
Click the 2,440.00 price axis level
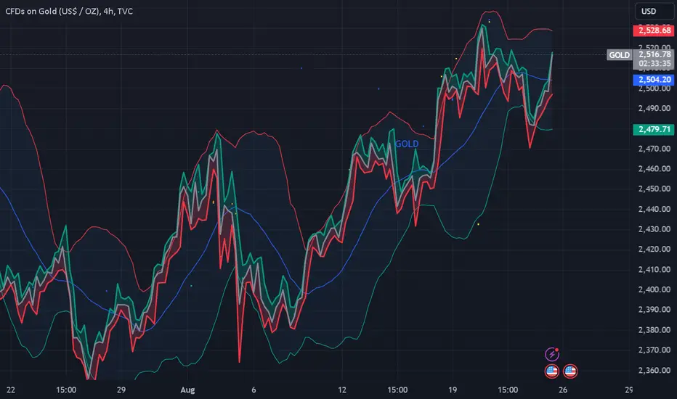coord(654,209)
